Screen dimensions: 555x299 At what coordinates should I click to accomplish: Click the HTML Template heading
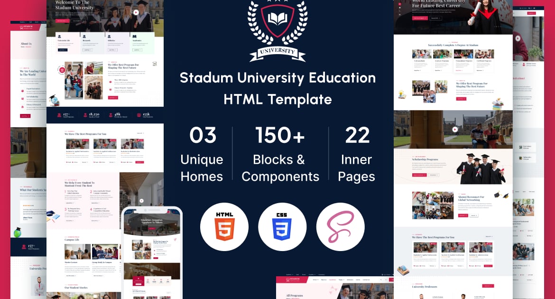click(278, 100)
